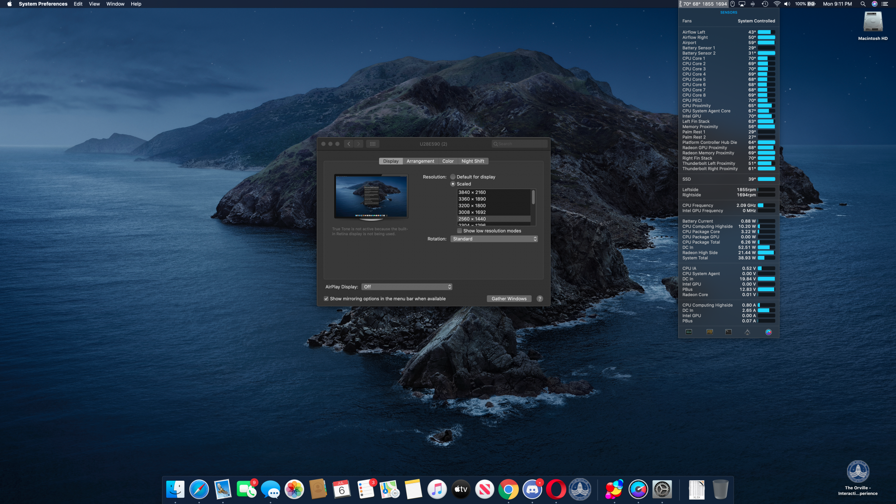896x504 pixels.
Task: Open News app in the Dock
Action: click(485, 489)
